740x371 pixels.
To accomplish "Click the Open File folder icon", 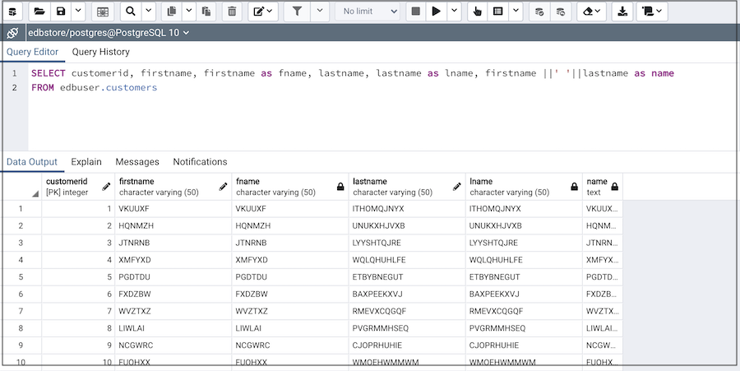I will 38,12.
